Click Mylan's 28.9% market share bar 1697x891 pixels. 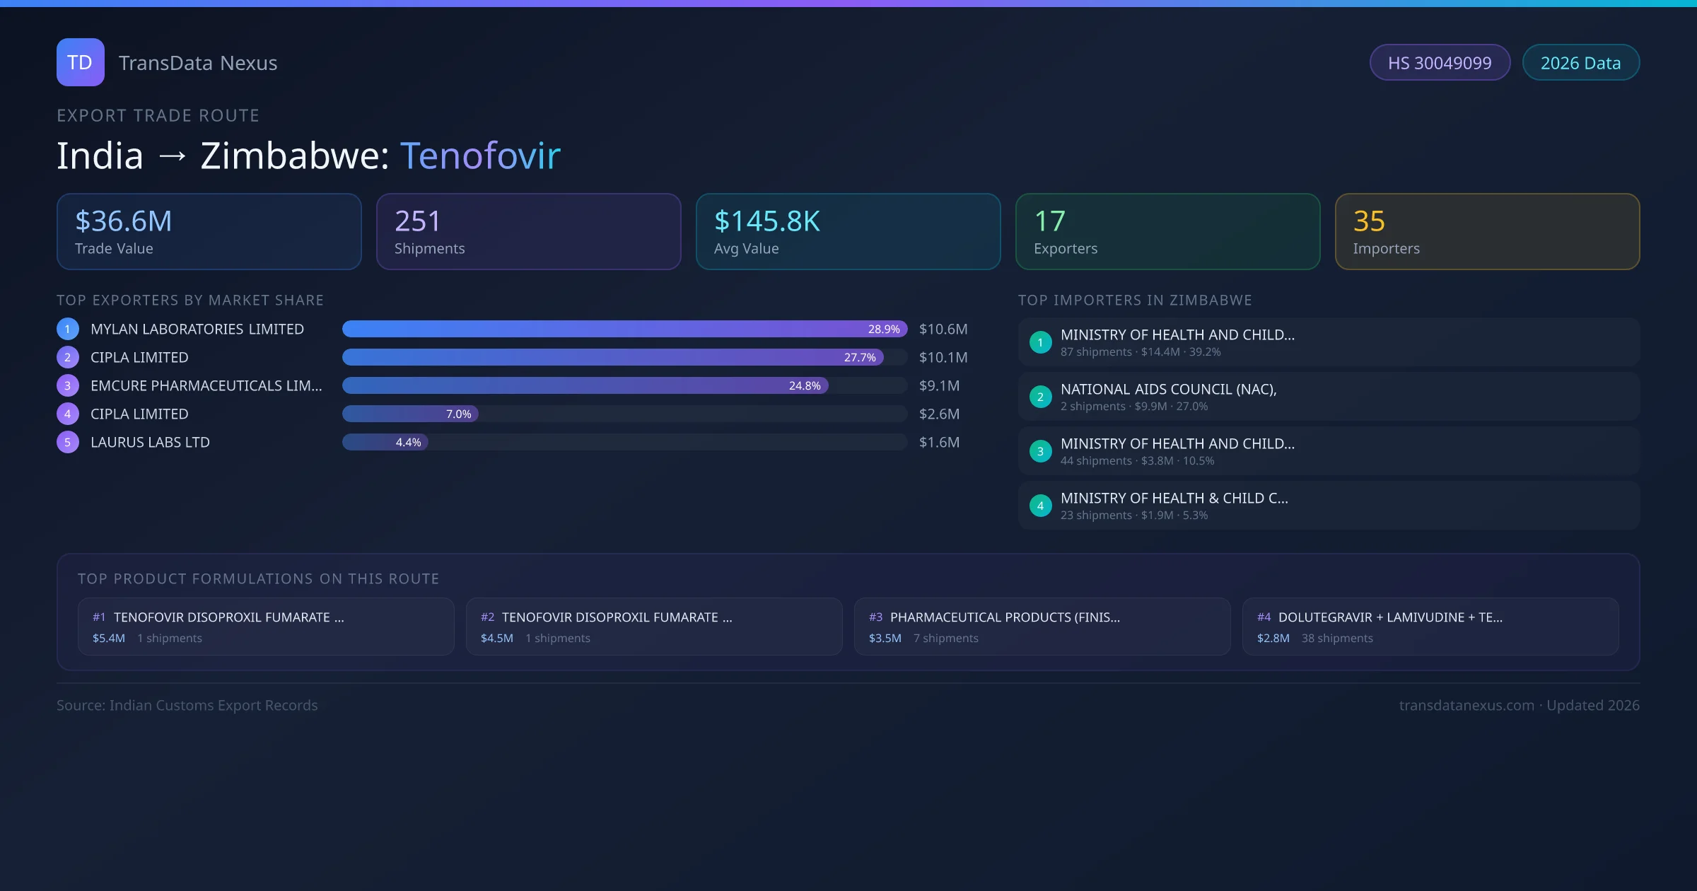click(x=624, y=329)
